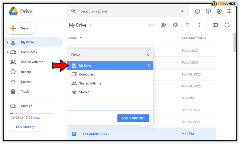Open the Google apps grid
Viewport: 240px width, 144px height.
point(229,11)
